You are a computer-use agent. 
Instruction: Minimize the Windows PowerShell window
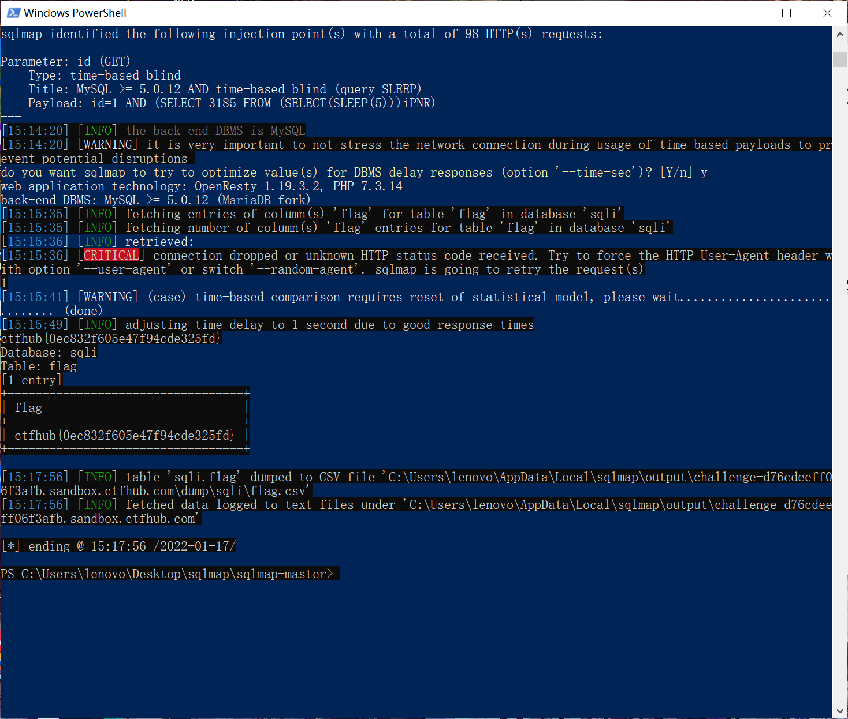point(746,13)
